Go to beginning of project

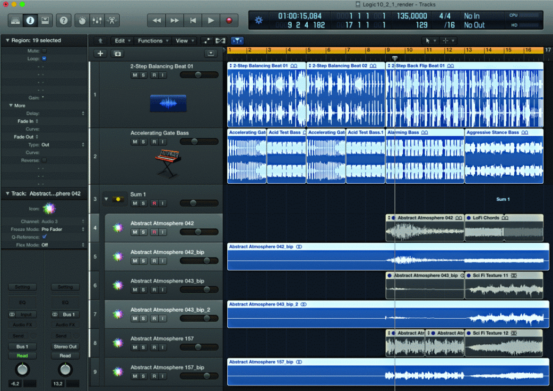tap(193, 20)
